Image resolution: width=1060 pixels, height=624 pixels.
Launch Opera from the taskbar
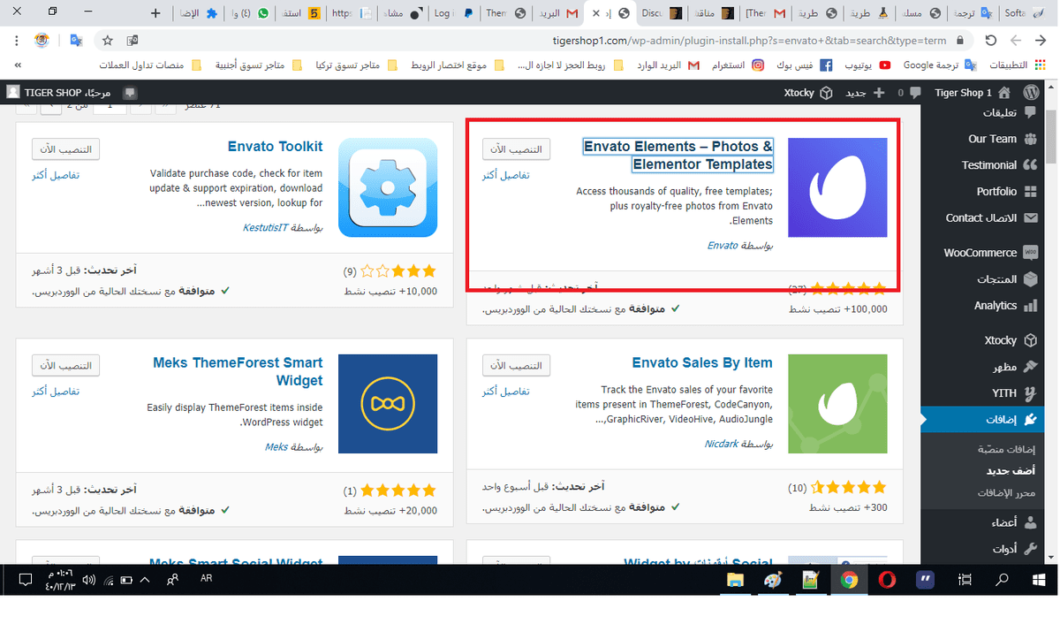tap(886, 580)
